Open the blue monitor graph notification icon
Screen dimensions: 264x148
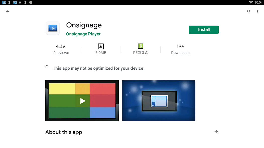(15, 2)
